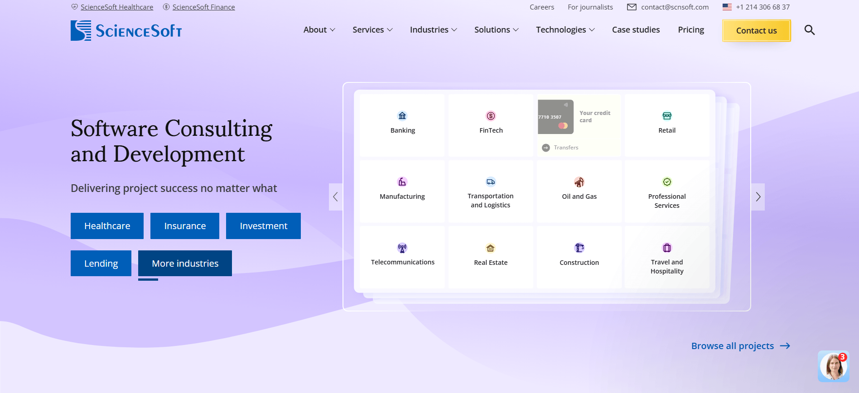Click the Contact us button
This screenshot has width=859, height=393.
click(757, 31)
